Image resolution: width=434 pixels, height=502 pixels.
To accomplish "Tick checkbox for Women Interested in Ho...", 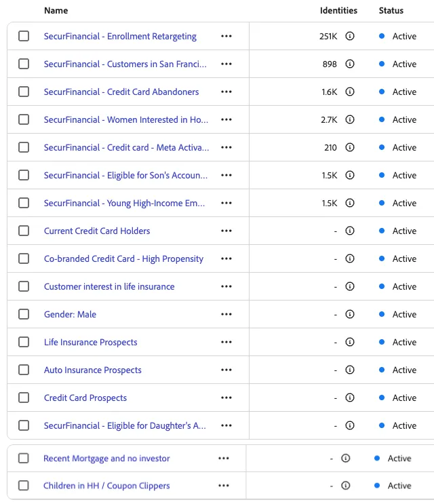I will 24,119.
